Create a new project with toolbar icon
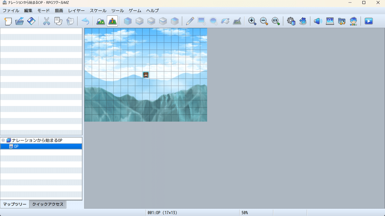The image size is (385, 216). [8, 21]
